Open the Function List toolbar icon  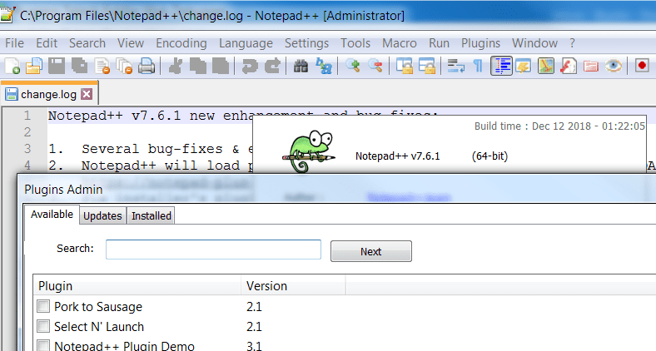[568, 66]
